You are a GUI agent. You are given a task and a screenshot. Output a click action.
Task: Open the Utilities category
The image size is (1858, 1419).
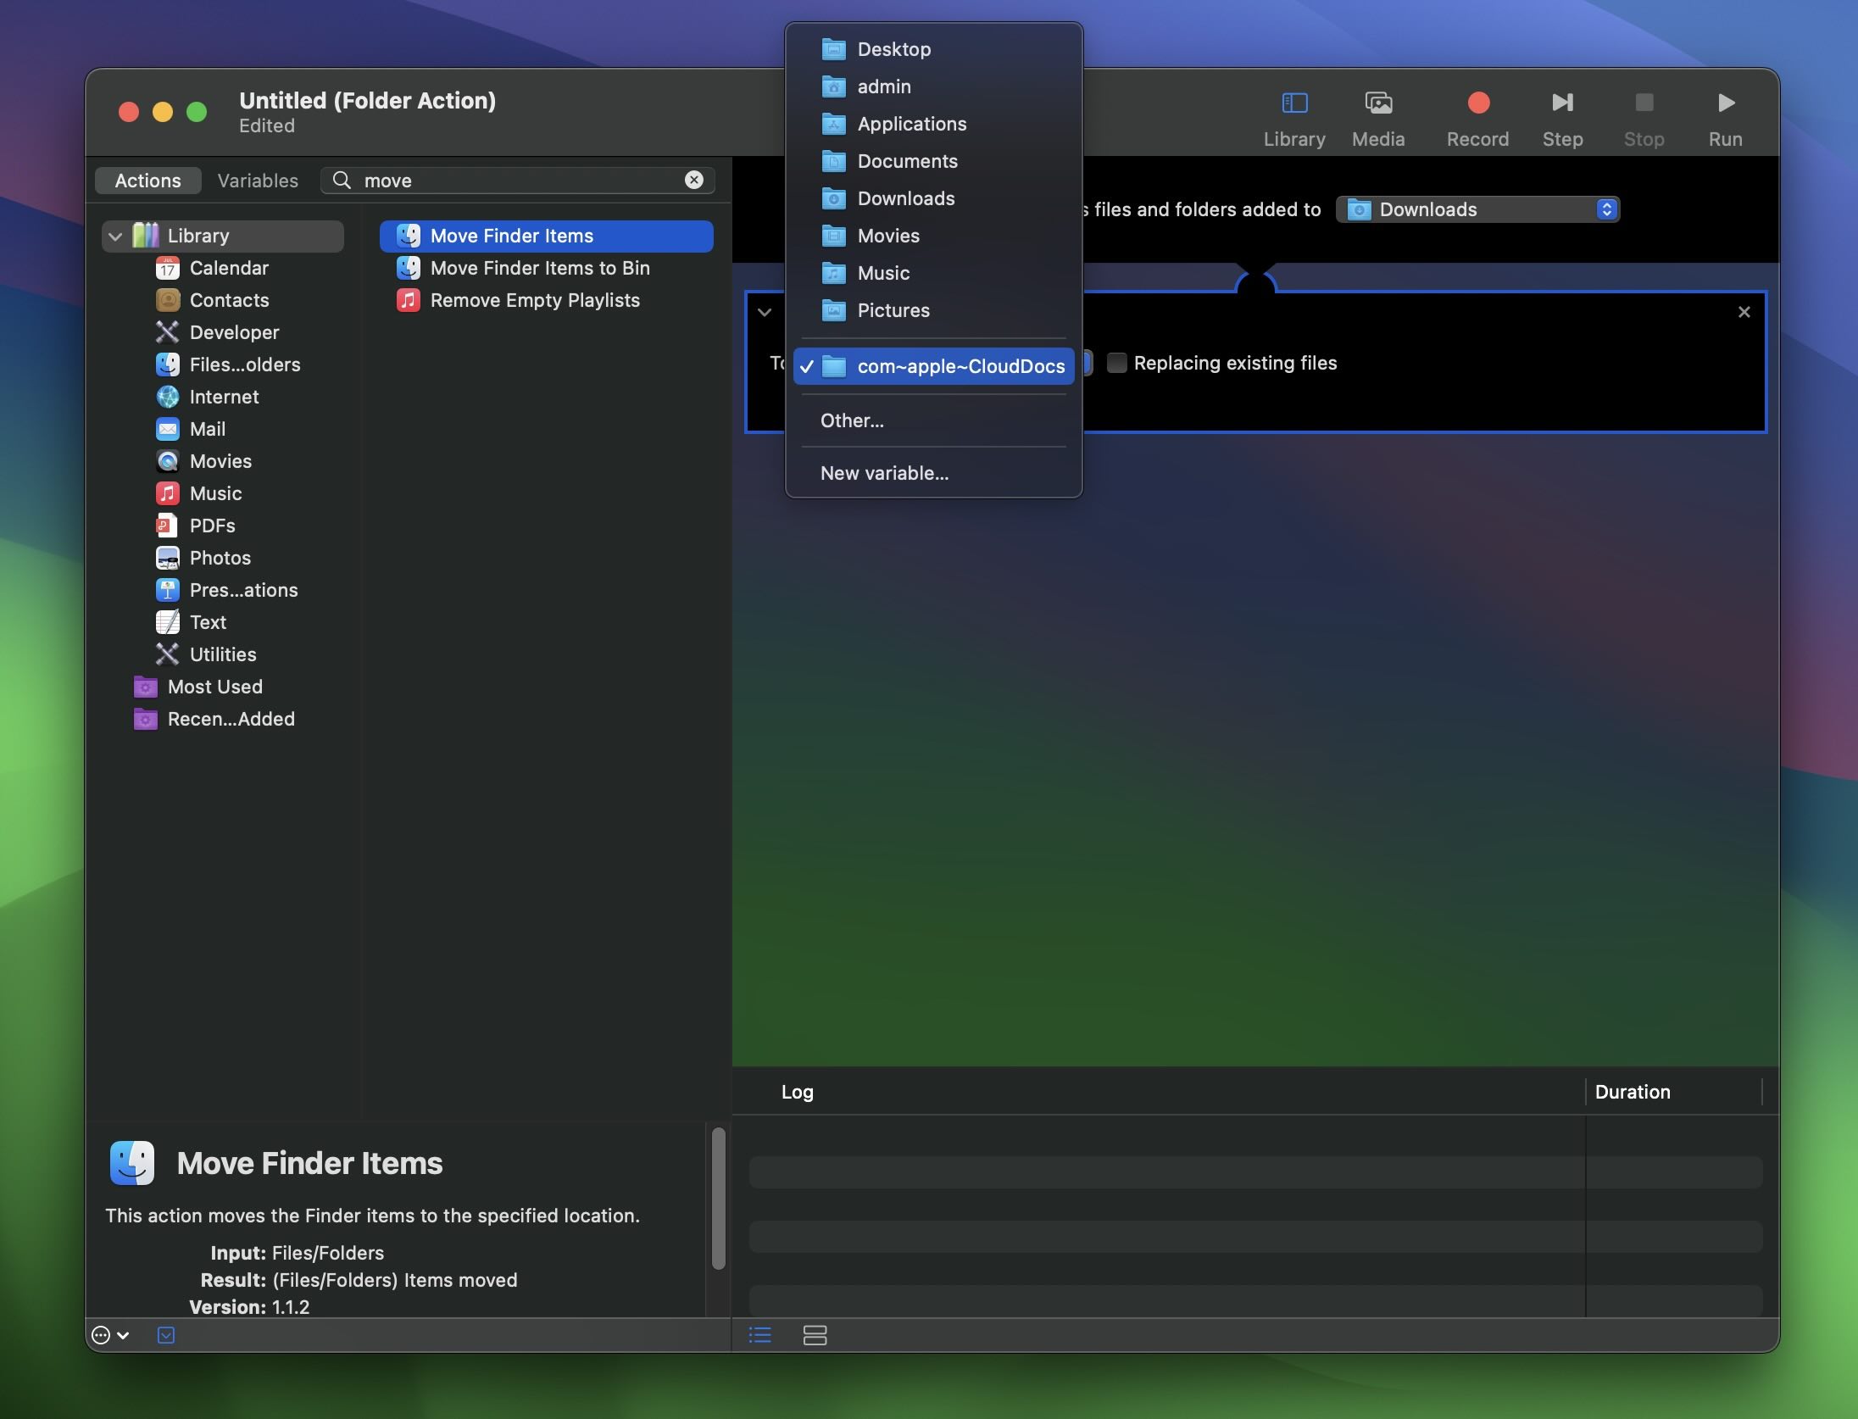[222, 654]
